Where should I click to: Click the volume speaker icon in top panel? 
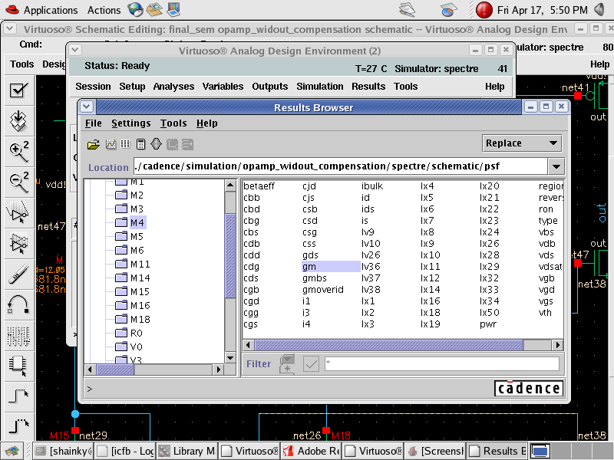(600, 10)
